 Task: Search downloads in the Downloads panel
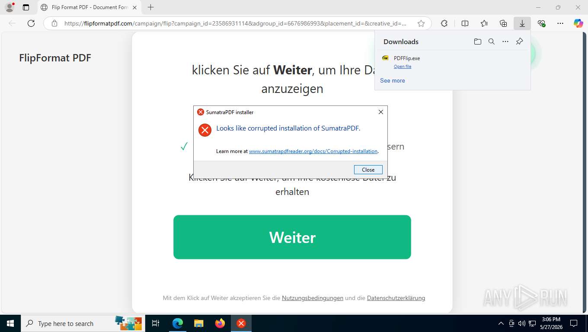[491, 41]
